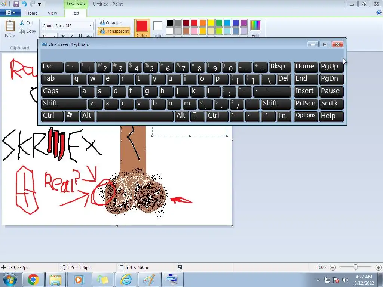Toggle Italic text formatting

pyautogui.click(x=71, y=36)
